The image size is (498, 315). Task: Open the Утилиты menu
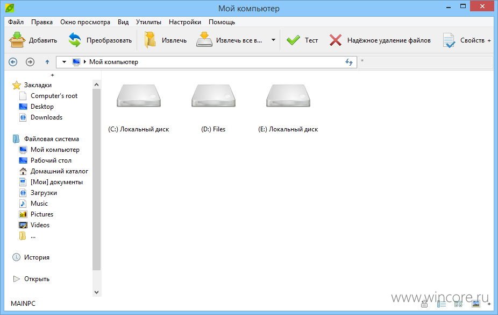pyautogui.click(x=148, y=22)
